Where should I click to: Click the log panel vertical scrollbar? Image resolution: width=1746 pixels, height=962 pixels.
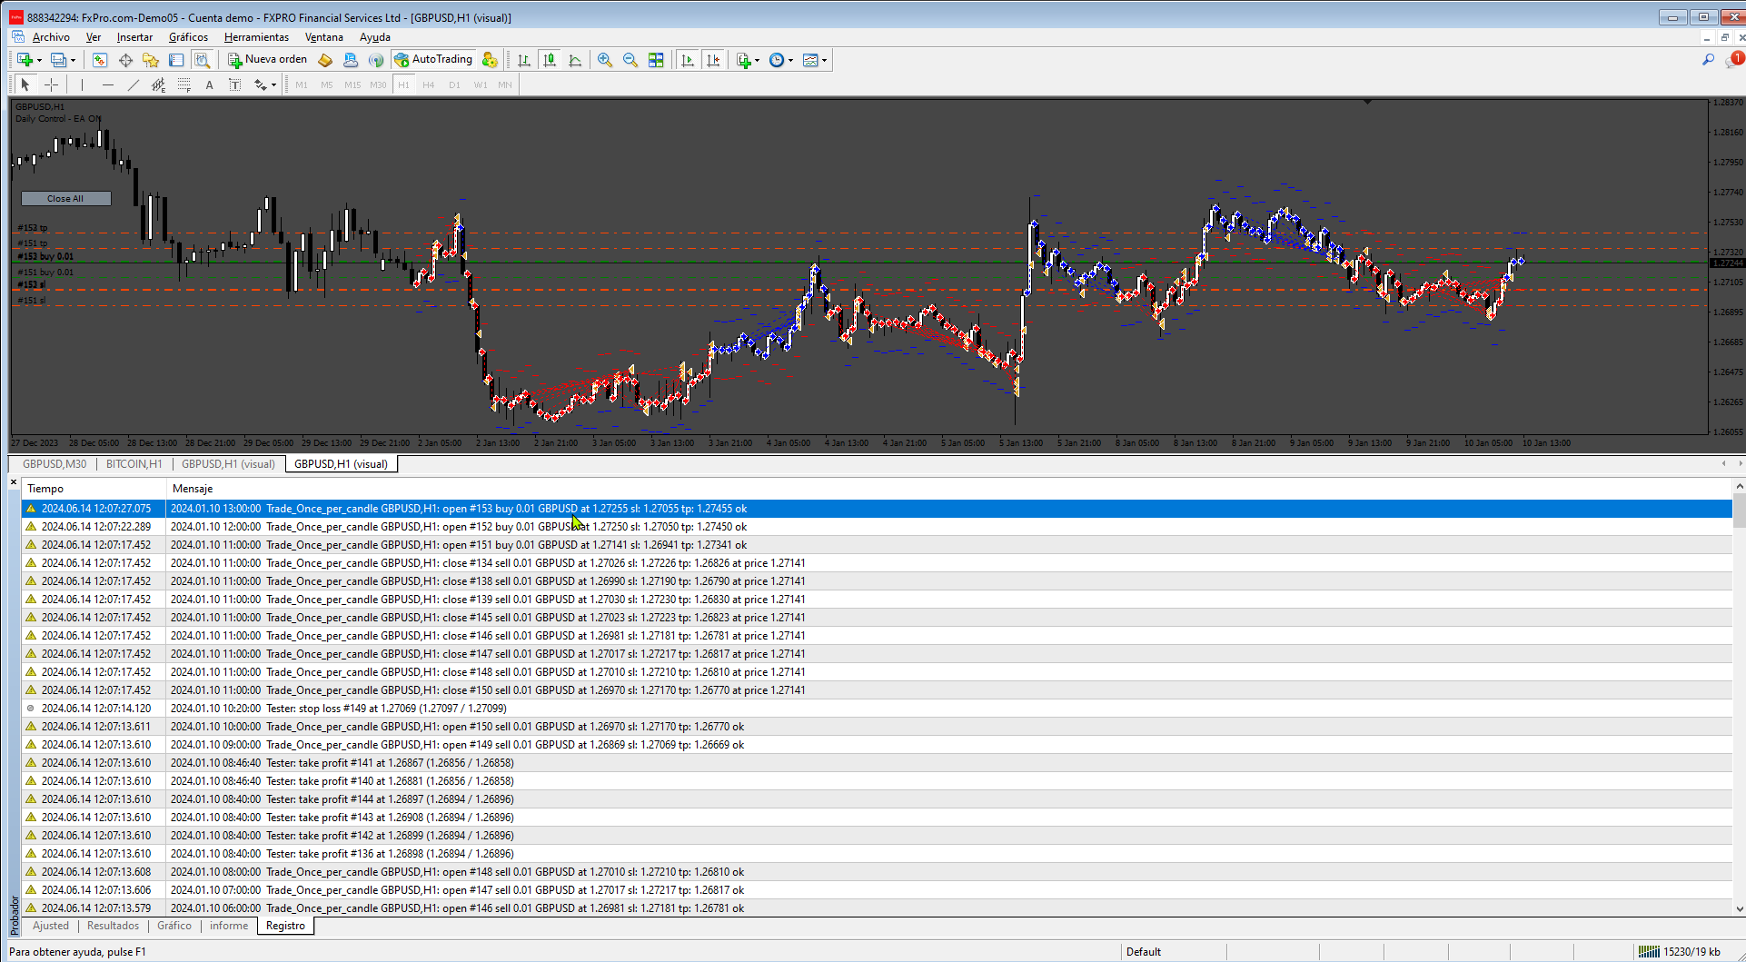pos(1739,698)
